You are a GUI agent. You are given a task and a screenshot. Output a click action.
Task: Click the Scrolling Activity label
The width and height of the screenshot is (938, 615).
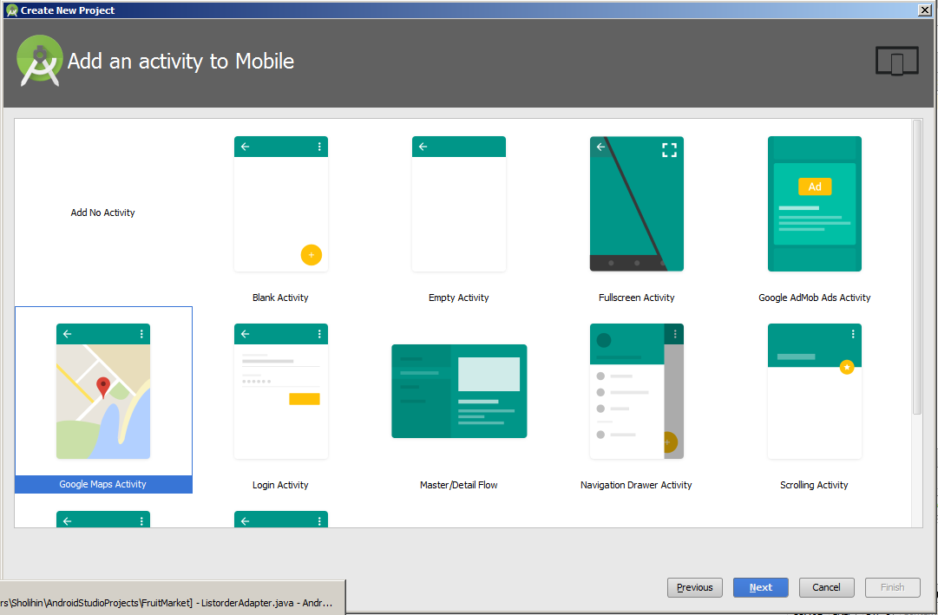[814, 485]
